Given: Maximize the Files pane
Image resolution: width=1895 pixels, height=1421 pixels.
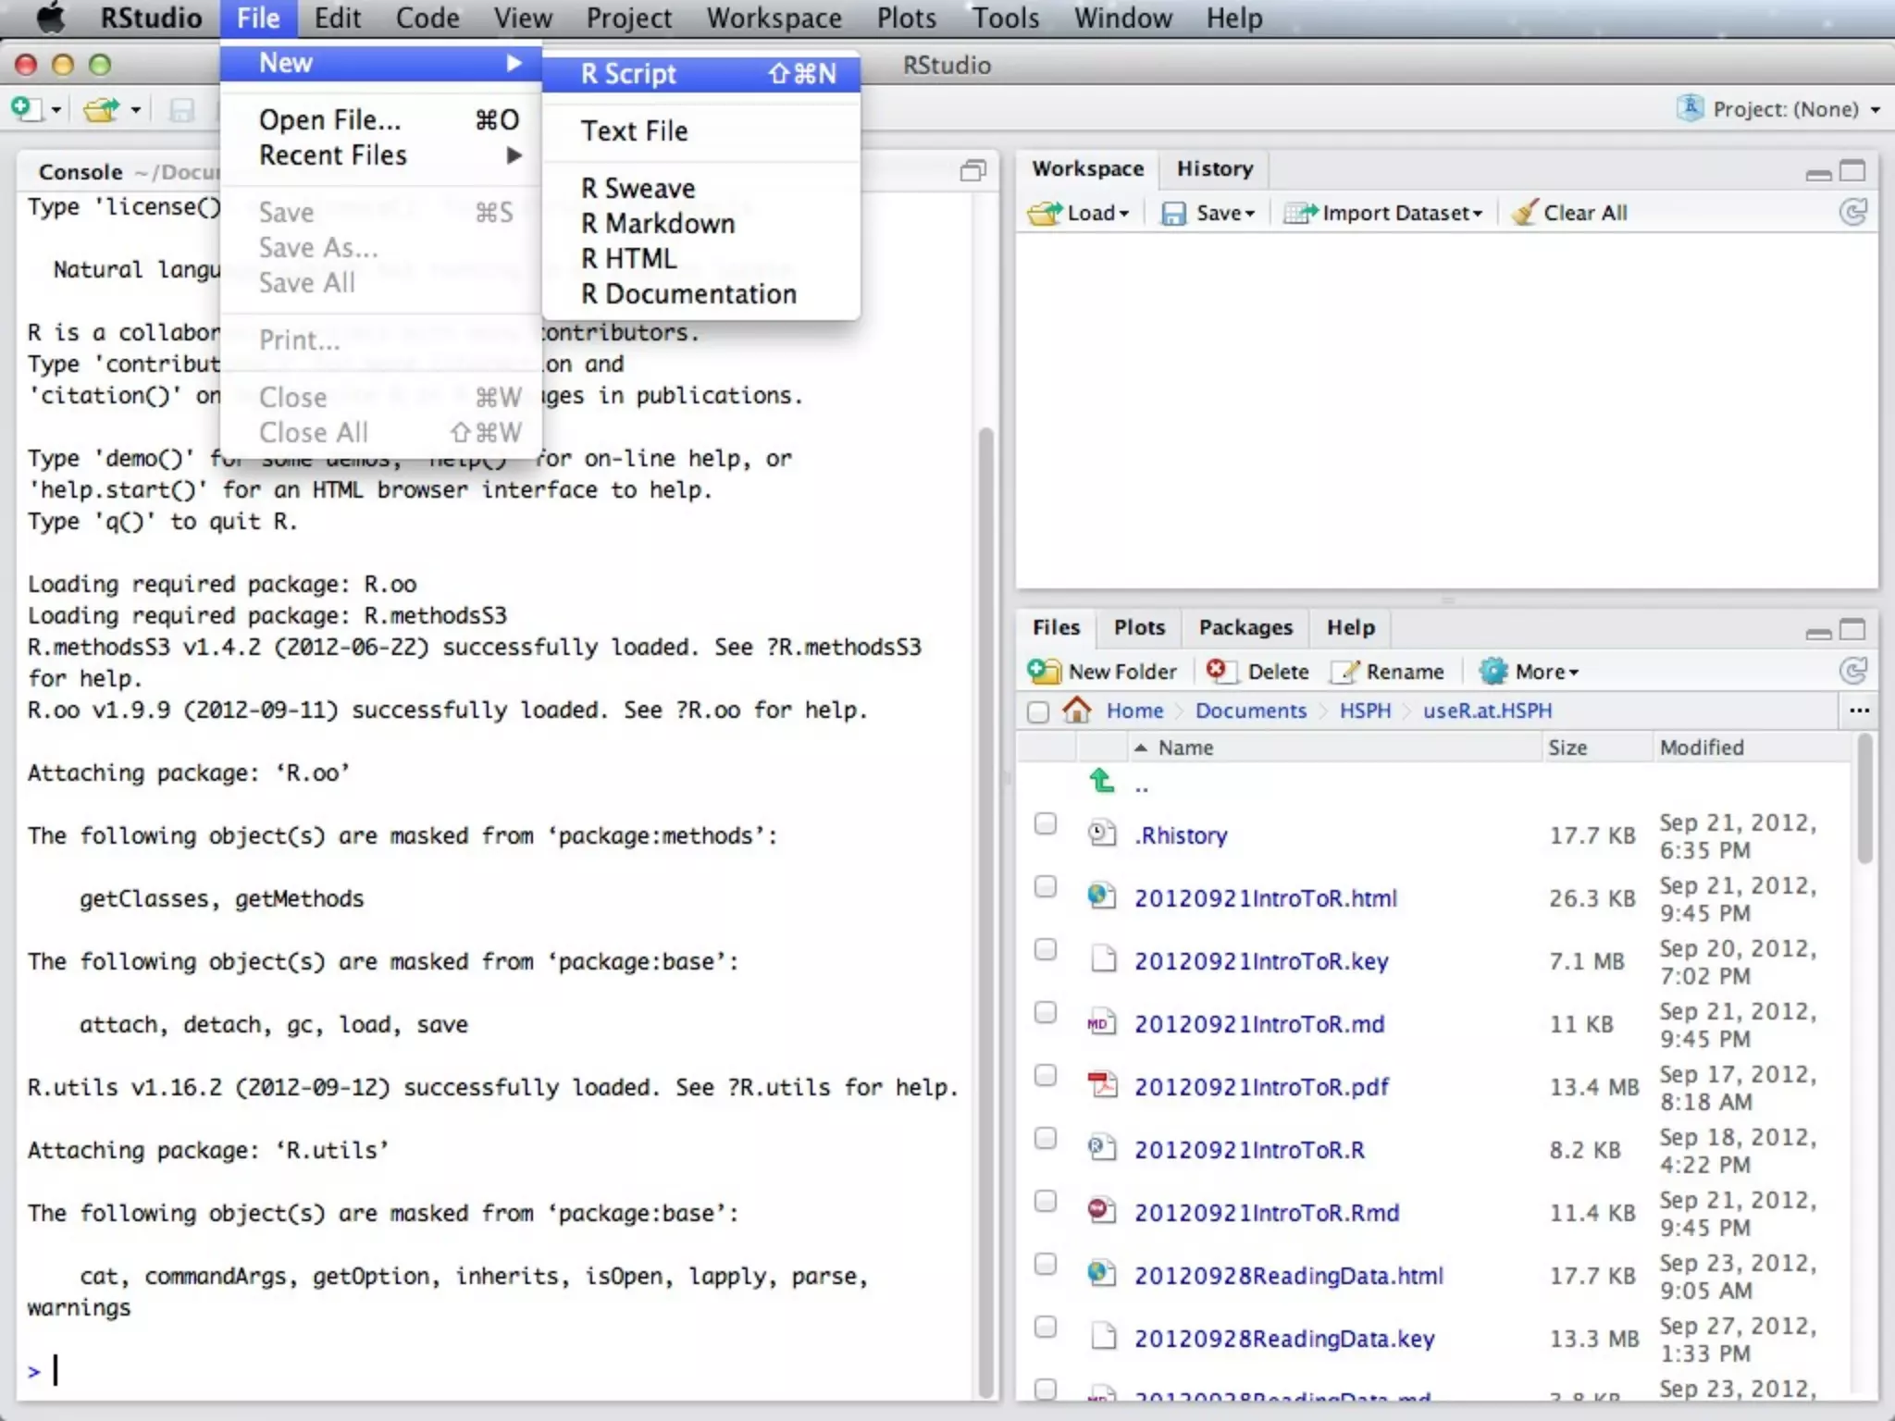Looking at the screenshot, I should [x=1852, y=629].
